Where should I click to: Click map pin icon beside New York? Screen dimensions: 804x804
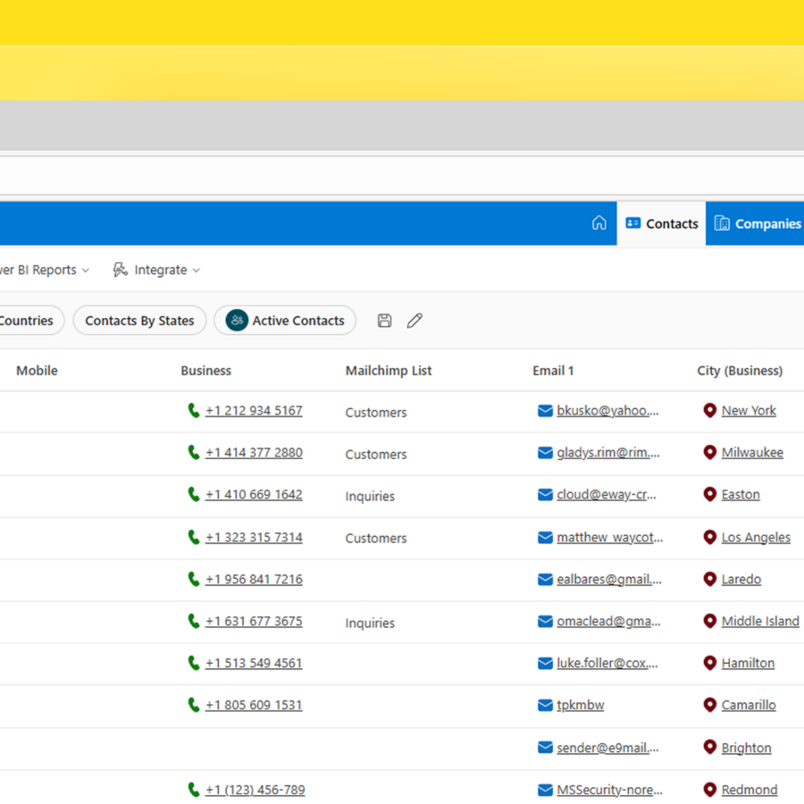(x=710, y=411)
